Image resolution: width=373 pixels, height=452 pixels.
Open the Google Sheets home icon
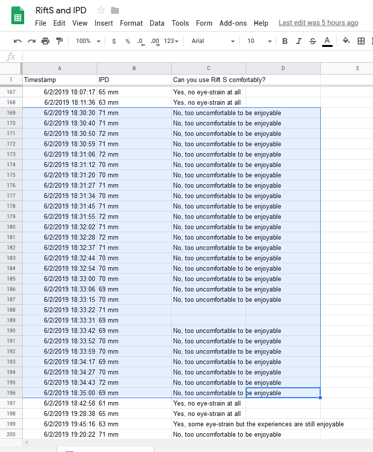[x=18, y=15]
